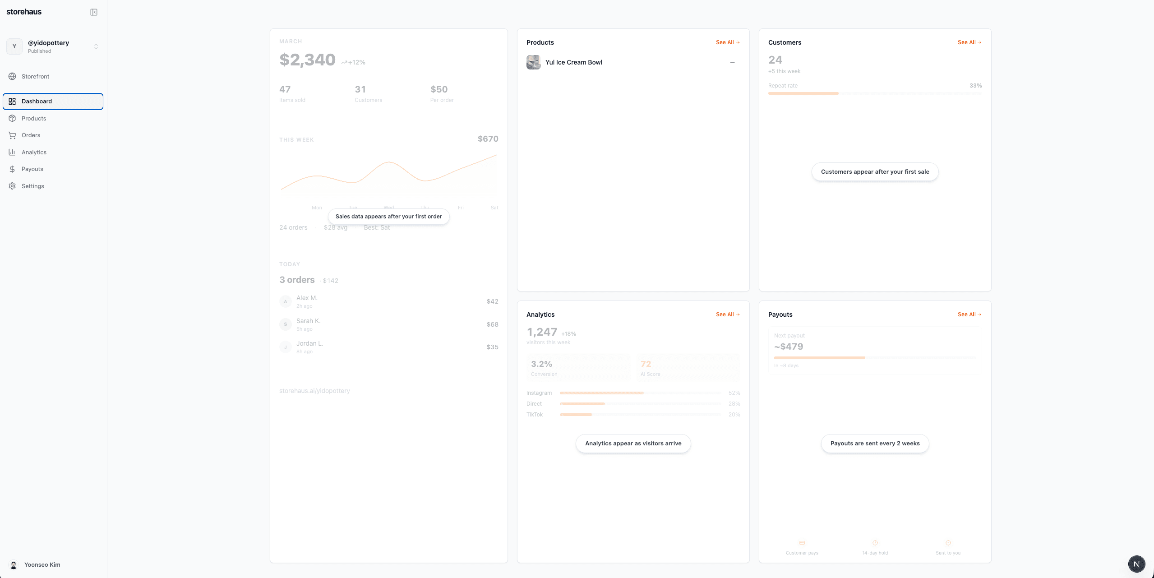Click See All in the Customers card
The image size is (1154, 578).
[969, 42]
